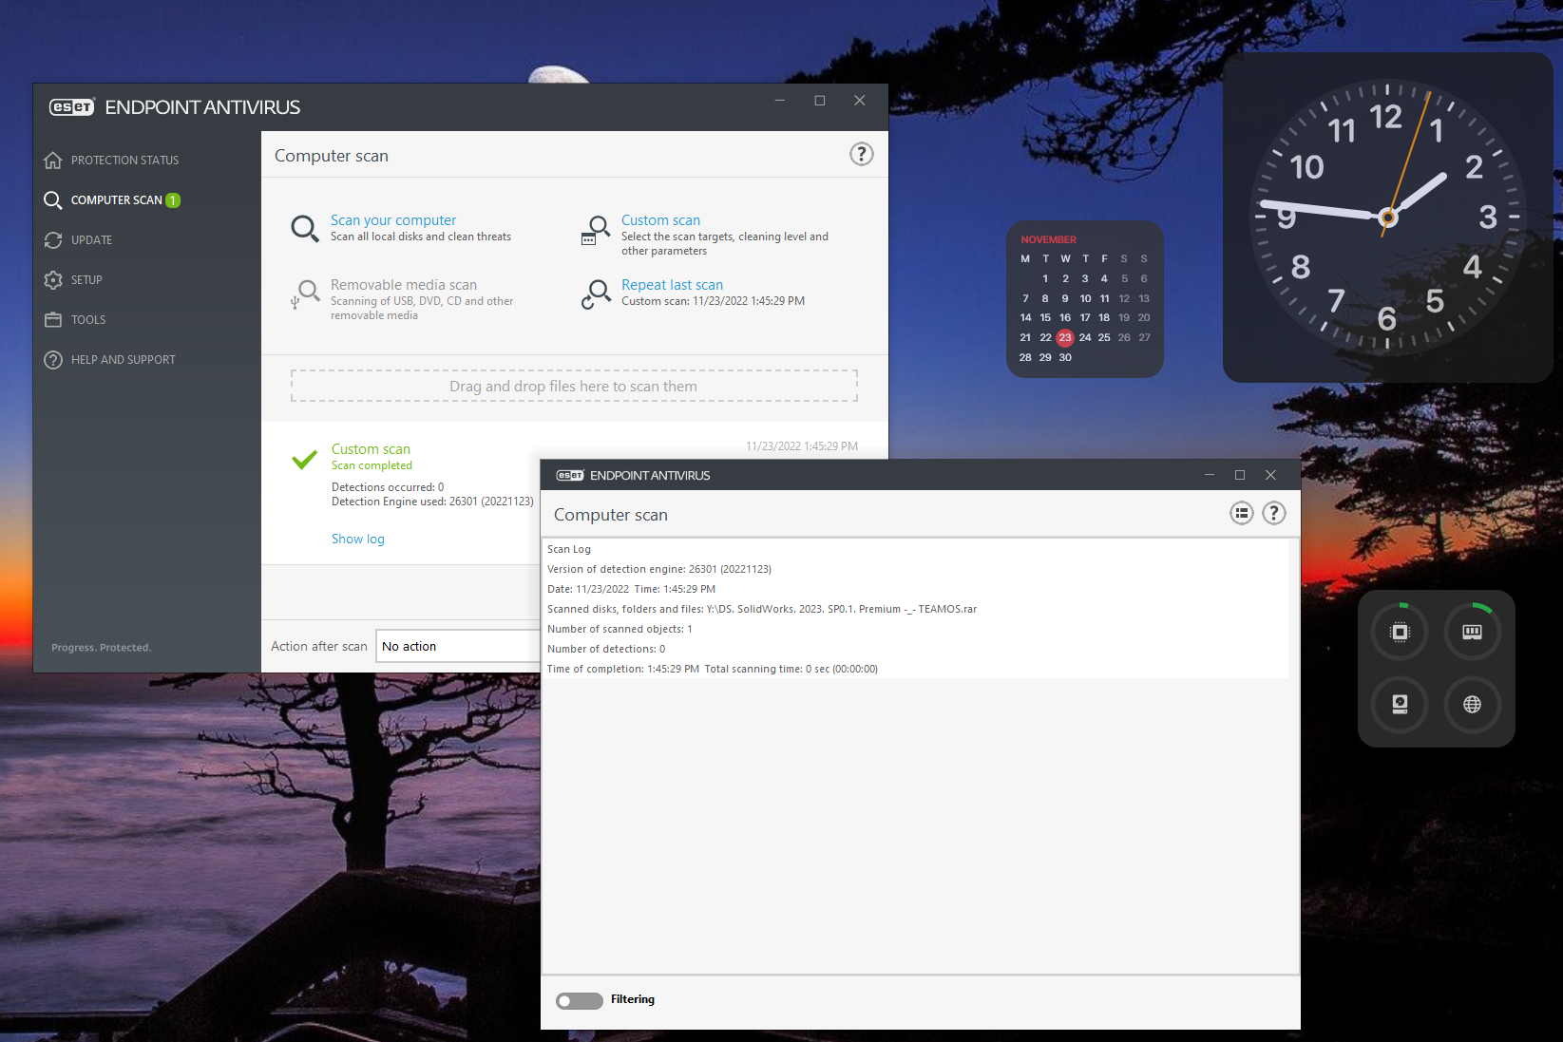Maximize the scan log window

pyautogui.click(x=1240, y=475)
